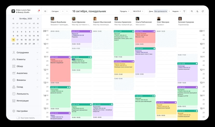
Task: Open the Сотрудники menu item
Action: click(x=23, y=53)
